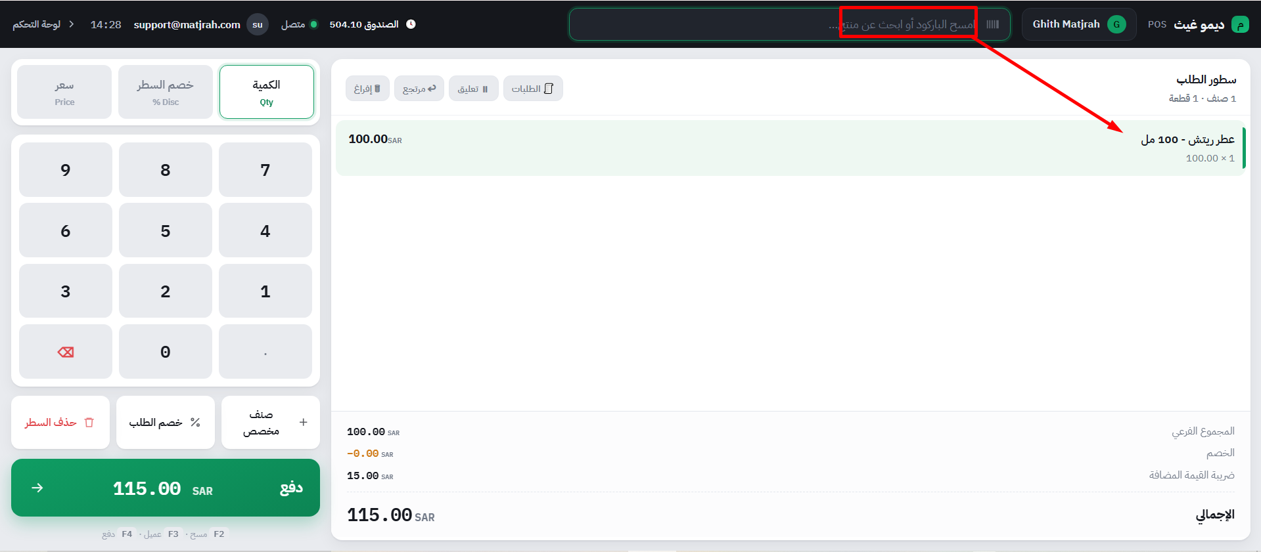Tap the decimal point key
Screen dimensions: 1261x552
tap(265, 352)
